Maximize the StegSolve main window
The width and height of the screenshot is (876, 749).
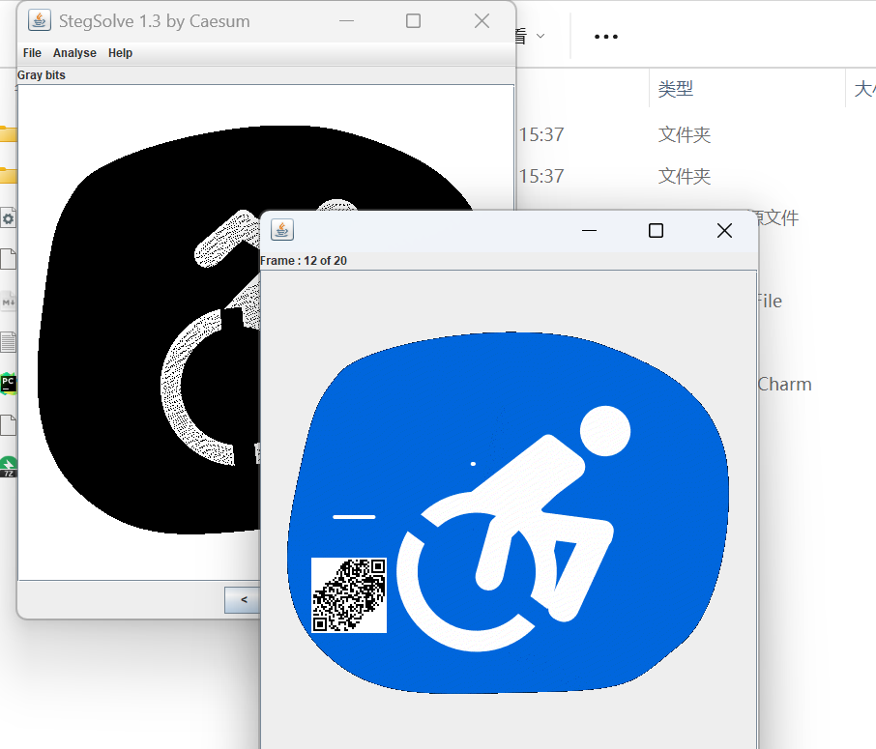(x=414, y=21)
